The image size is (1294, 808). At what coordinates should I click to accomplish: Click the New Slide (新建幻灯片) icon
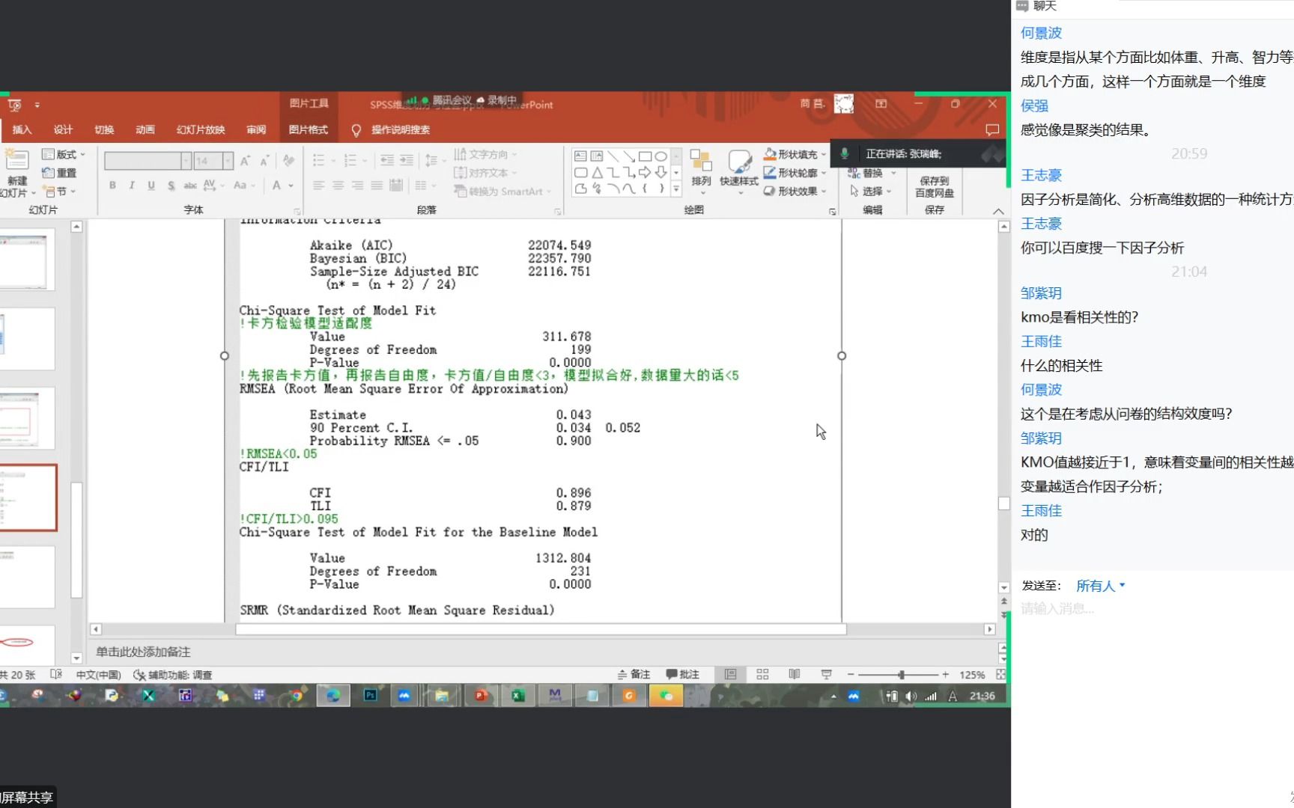(x=17, y=161)
